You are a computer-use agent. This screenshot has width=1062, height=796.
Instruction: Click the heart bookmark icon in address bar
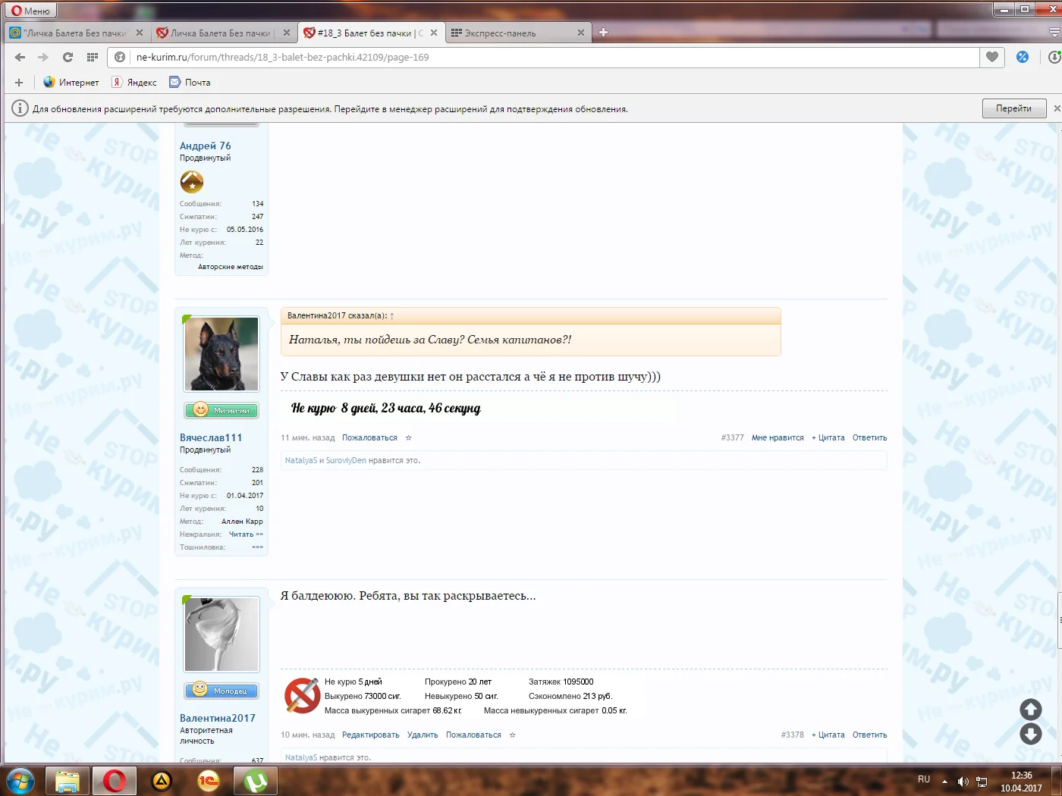pos(991,57)
